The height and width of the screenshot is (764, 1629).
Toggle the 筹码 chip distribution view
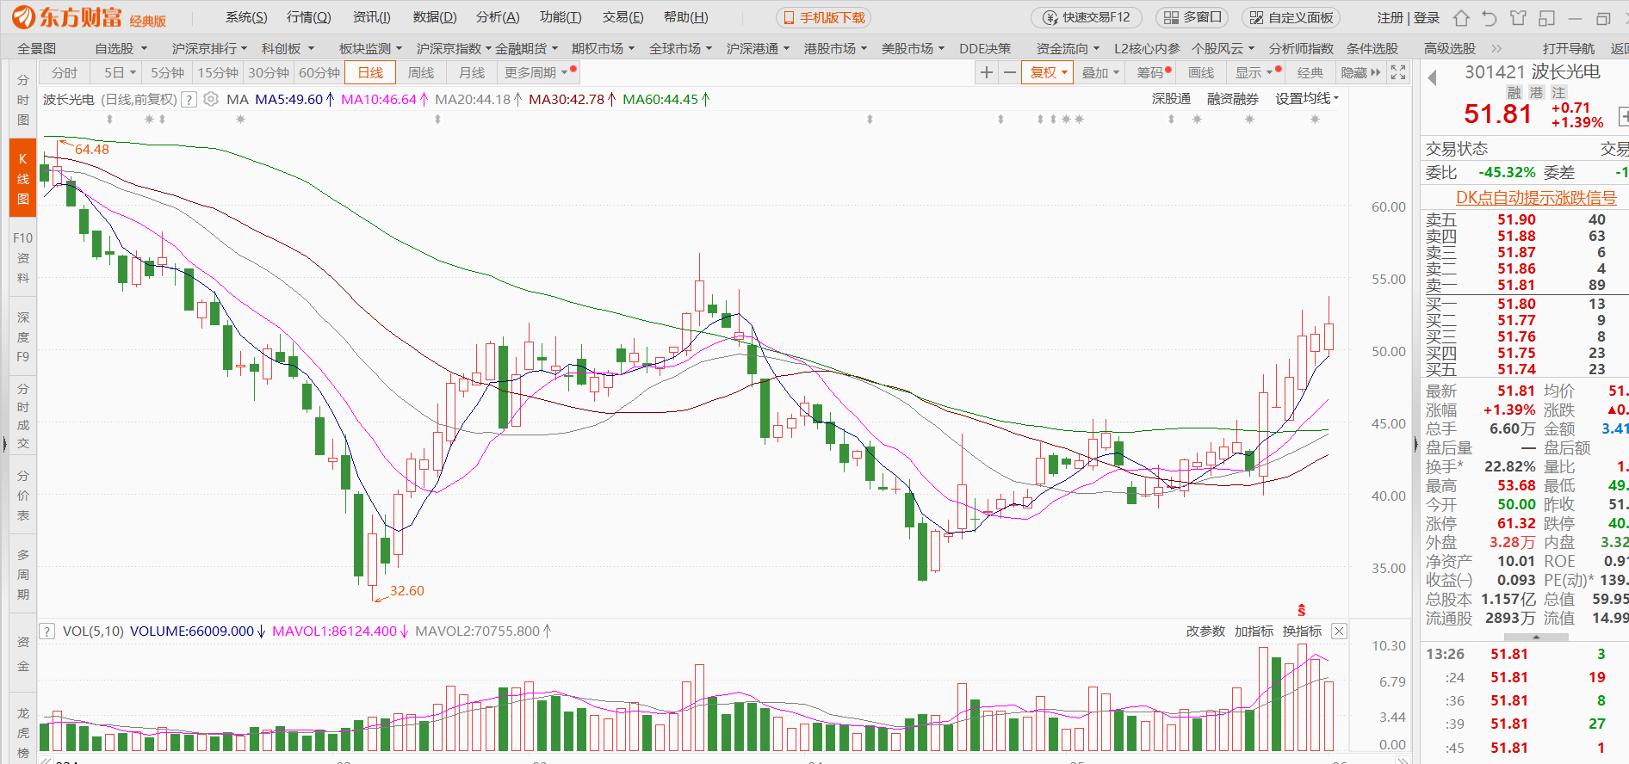[1154, 73]
